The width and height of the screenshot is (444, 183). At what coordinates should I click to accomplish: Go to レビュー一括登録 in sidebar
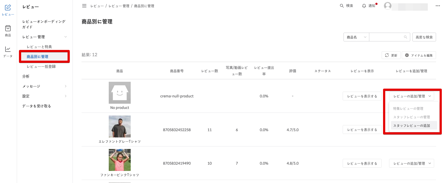pyautogui.click(x=41, y=66)
